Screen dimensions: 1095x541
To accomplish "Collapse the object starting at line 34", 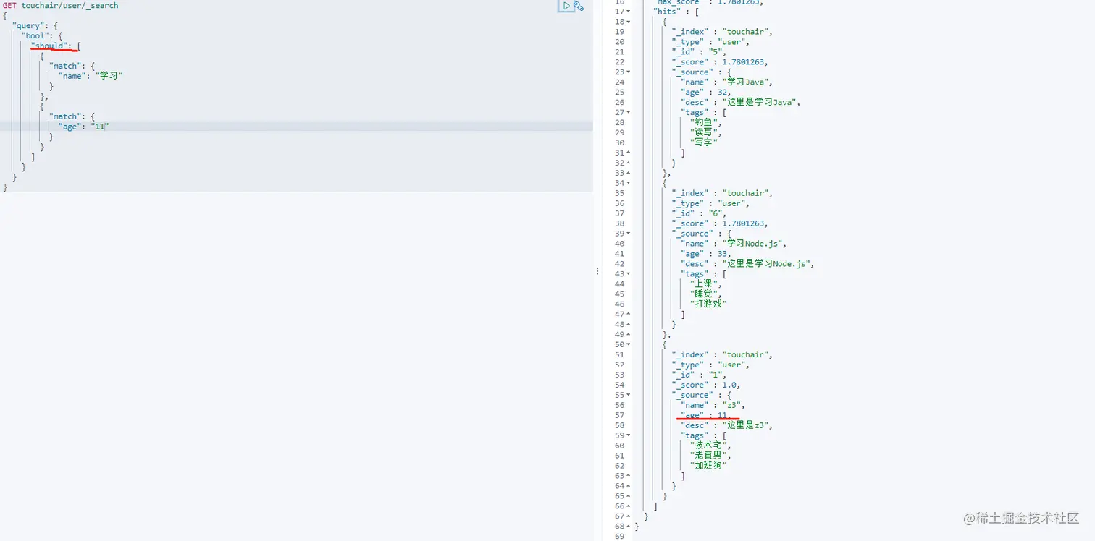I will coord(629,183).
